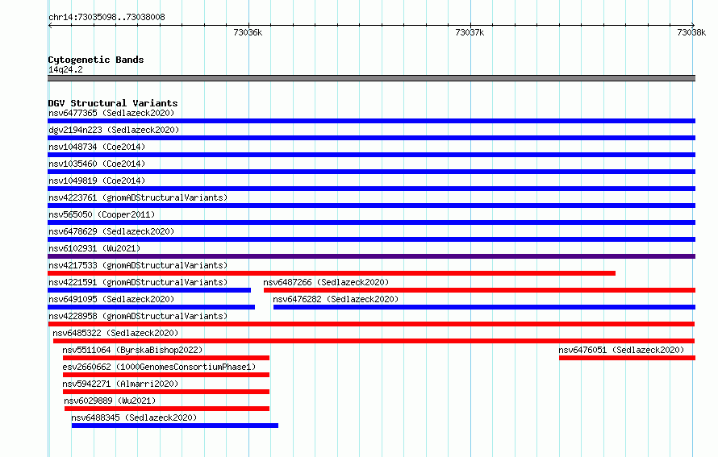Click the blue bar for nsv6477365
Image resolution: width=718 pixels, height=457 pixels.
tap(371, 121)
